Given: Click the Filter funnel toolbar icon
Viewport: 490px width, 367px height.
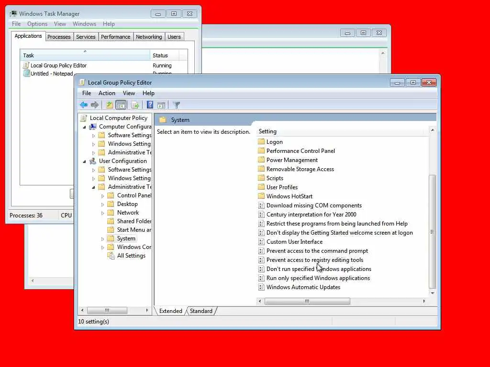Looking at the screenshot, I should coord(177,105).
